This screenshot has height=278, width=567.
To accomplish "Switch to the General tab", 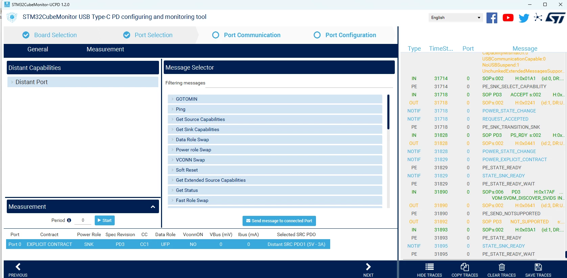I will coord(38,49).
